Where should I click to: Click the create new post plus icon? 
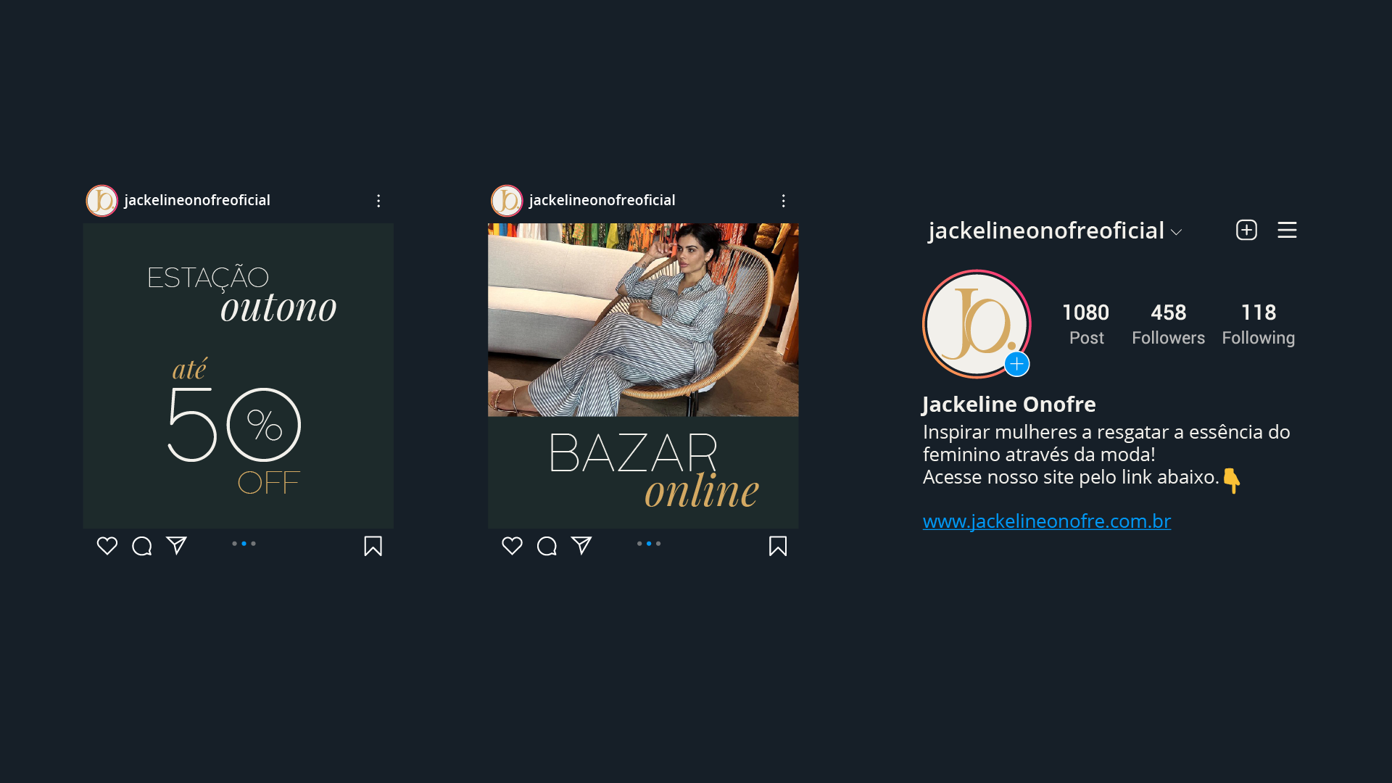(x=1246, y=230)
